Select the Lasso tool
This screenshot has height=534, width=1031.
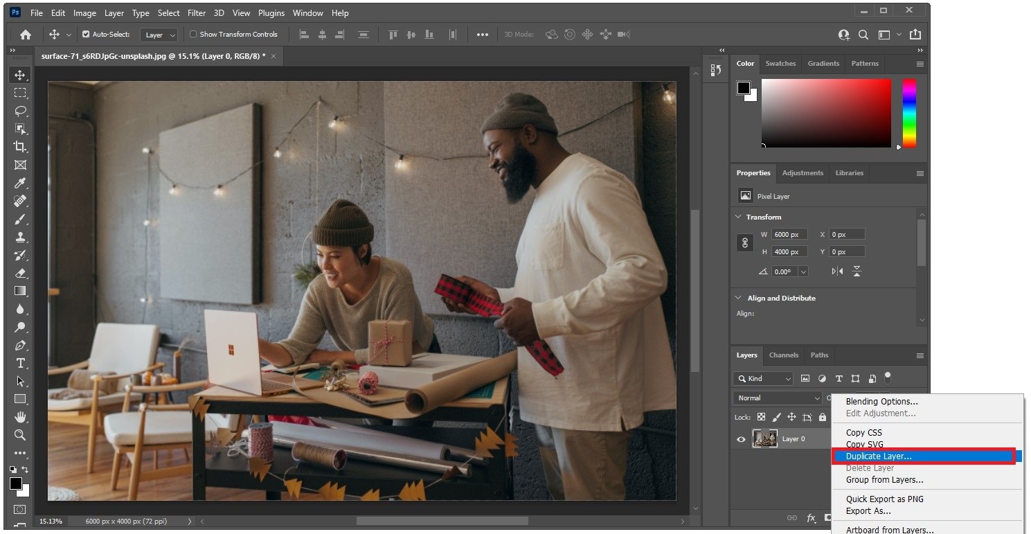[20, 111]
